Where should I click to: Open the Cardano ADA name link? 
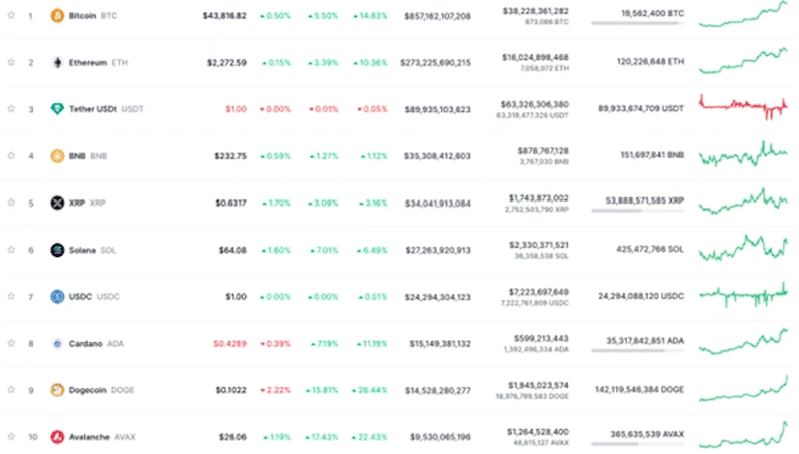coord(87,343)
